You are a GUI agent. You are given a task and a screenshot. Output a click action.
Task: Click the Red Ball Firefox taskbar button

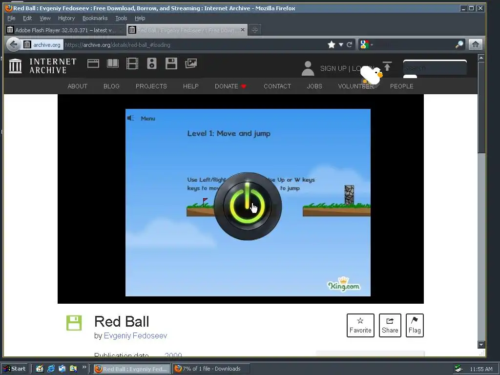[132, 369]
